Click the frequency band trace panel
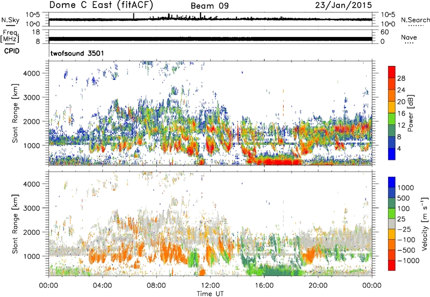Viewport: 430px width, 297px height. 210,37
